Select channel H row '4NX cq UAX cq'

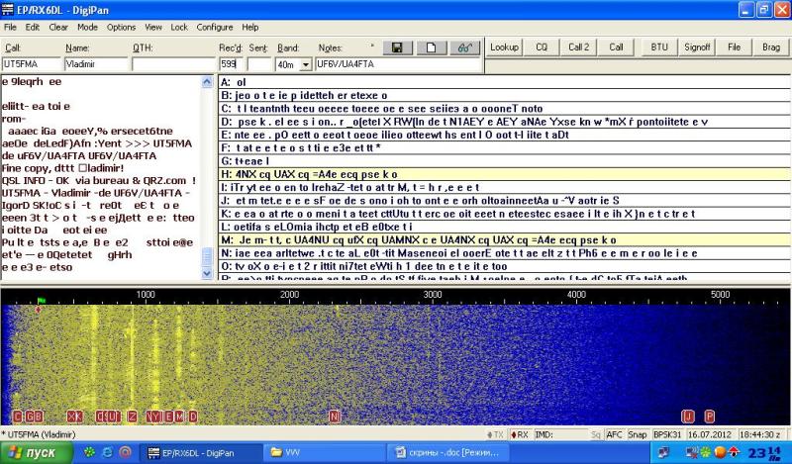coord(505,174)
